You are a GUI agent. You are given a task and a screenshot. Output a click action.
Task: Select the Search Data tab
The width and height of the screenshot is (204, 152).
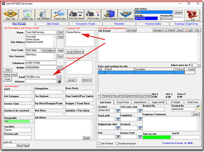(123, 102)
